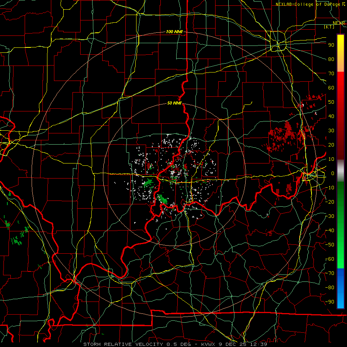
Task: Click the -60 value on the velocity scale
Action: 330,259
